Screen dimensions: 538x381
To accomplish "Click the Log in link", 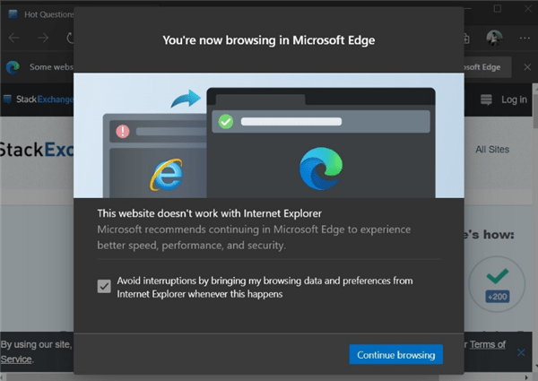I will tap(514, 100).
